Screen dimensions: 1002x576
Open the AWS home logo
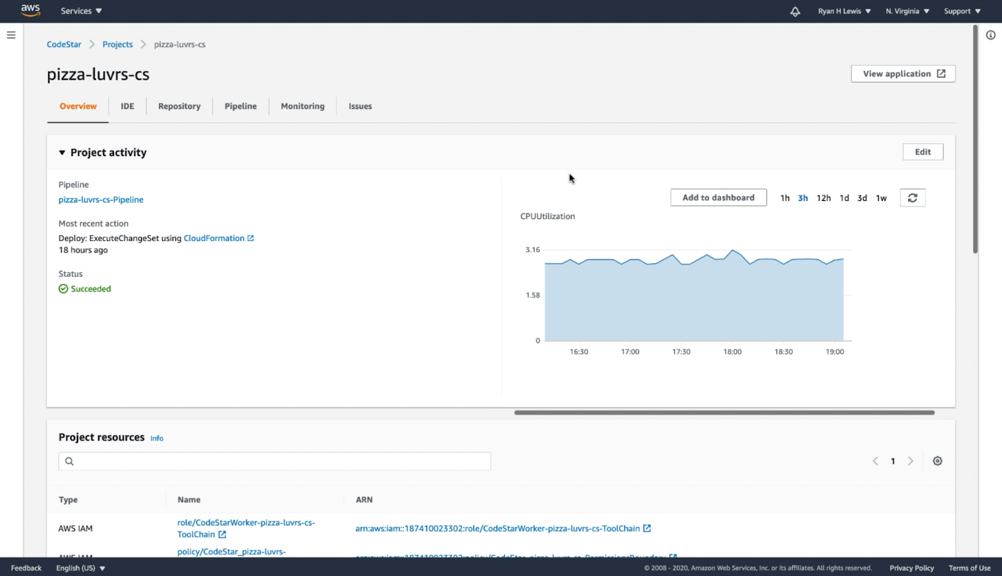[30, 10]
